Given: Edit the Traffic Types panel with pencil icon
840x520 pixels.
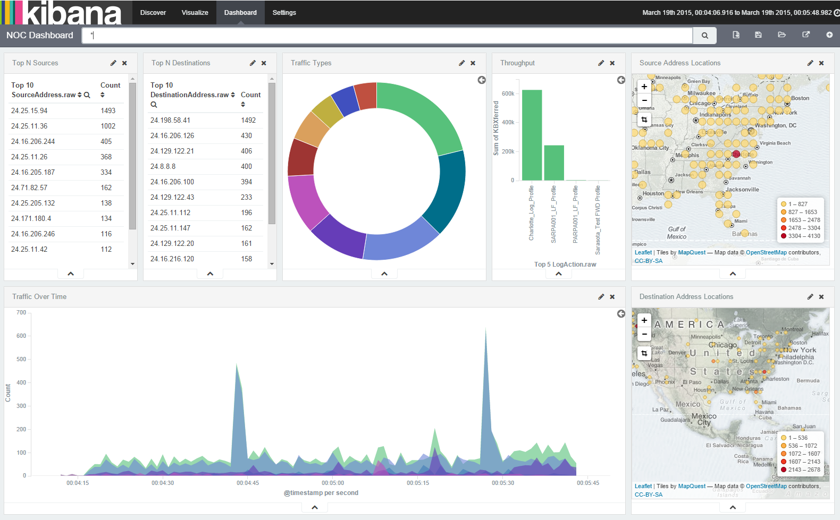Looking at the screenshot, I should coord(461,63).
